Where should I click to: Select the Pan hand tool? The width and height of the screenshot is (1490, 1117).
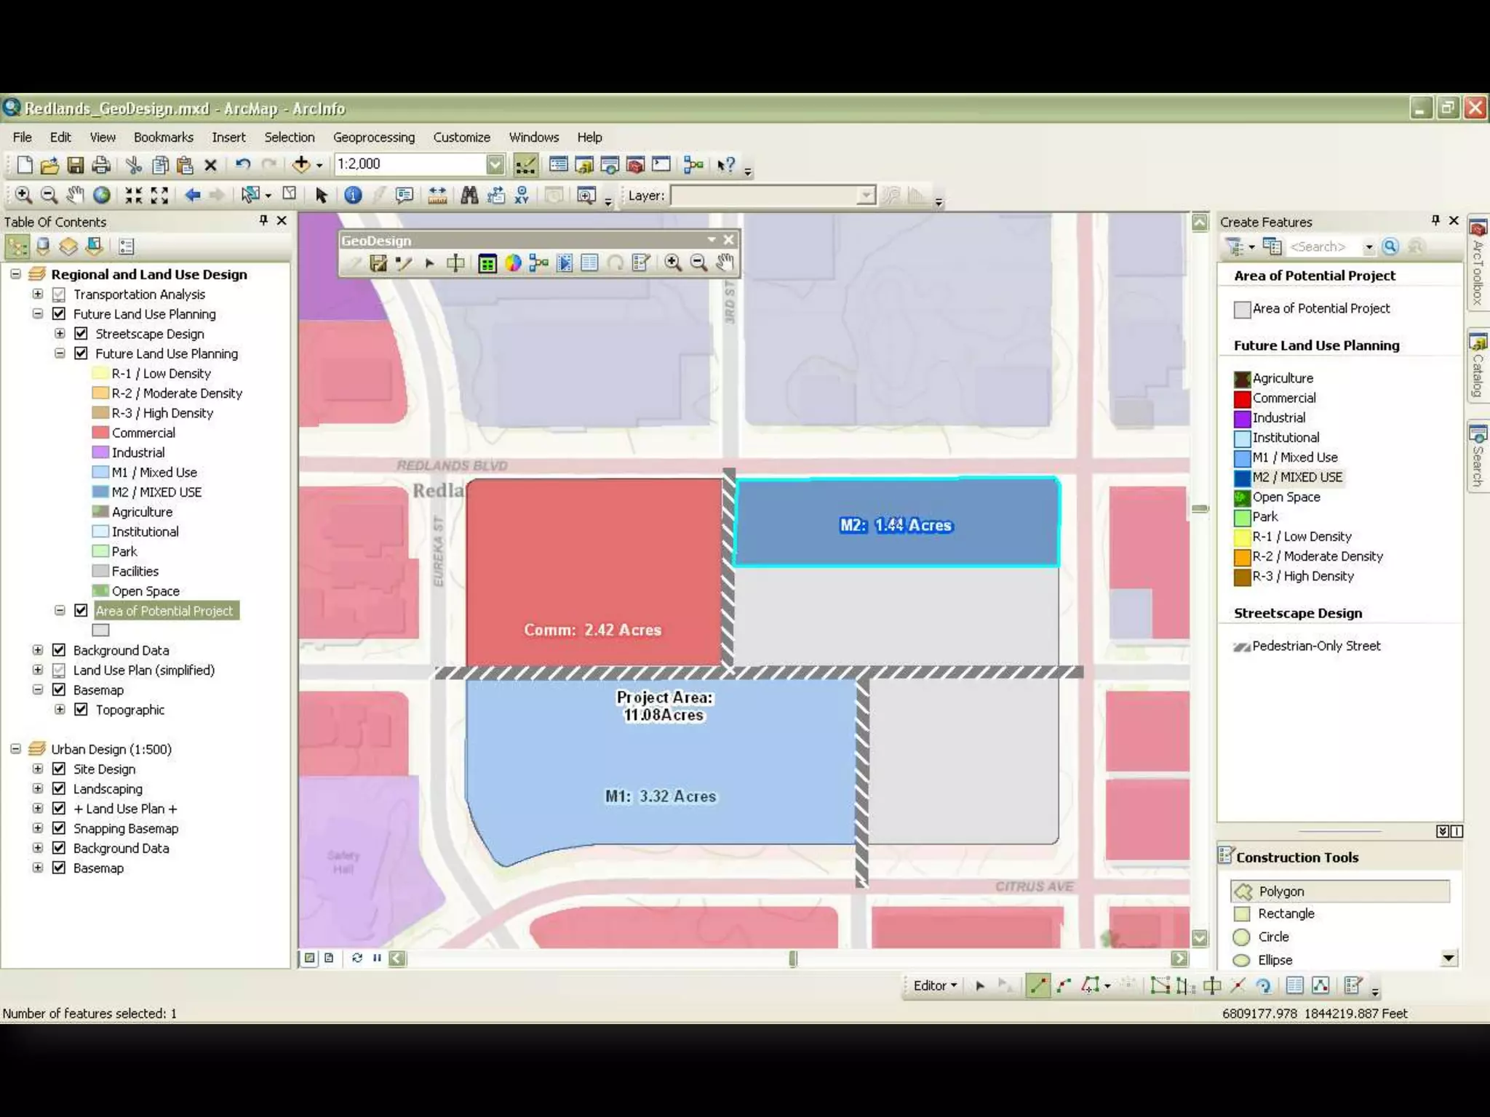75,195
